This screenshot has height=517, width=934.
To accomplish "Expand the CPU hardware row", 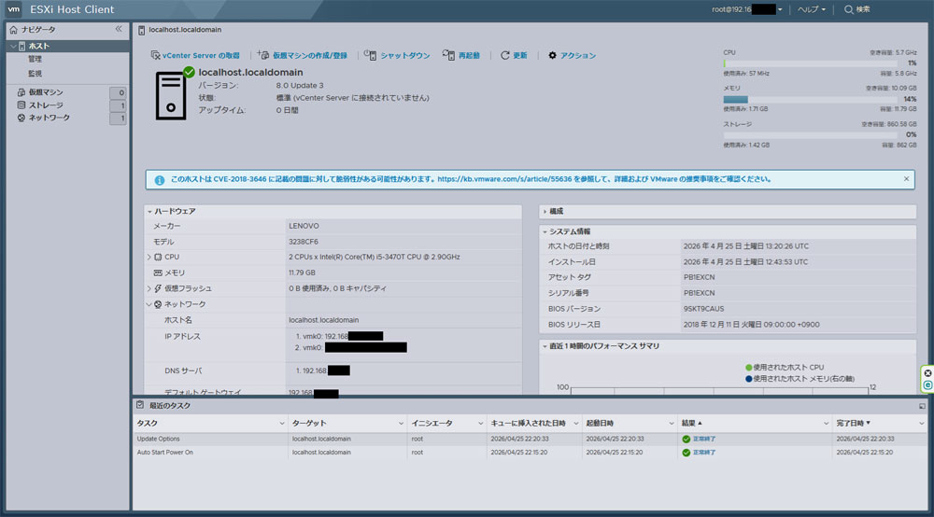I will (149, 257).
